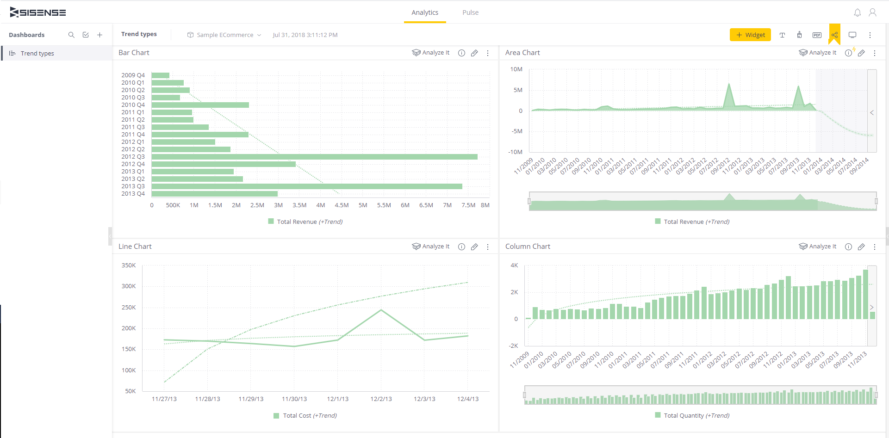
Task: Toggle the Total Revenue legend on Bar Chart
Action: [305, 222]
